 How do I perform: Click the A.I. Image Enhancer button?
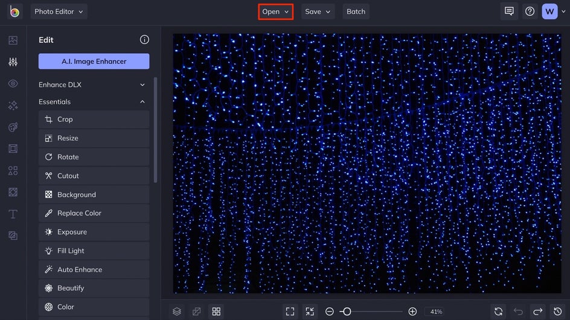pyautogui.click(x=94, y=62)
